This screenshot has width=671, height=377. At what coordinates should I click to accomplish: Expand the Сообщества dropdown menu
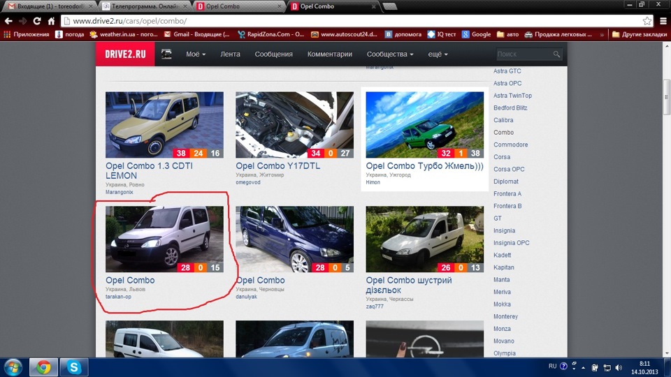(x=390, y=54)
